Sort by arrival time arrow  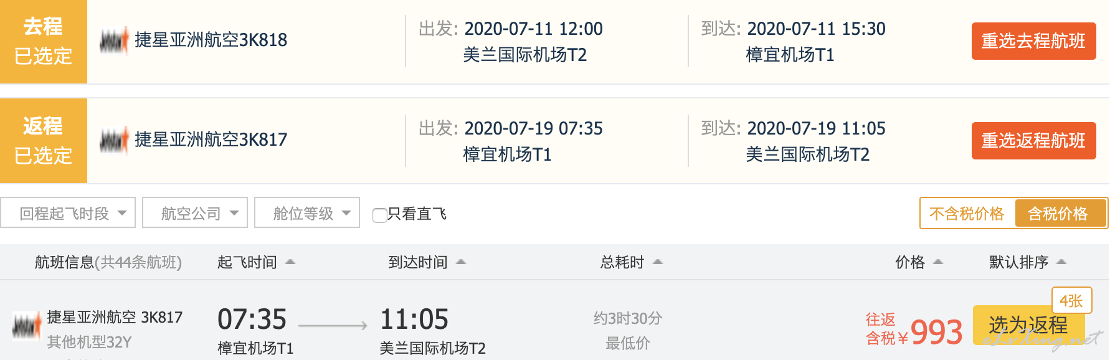click(x=461, y=262)
